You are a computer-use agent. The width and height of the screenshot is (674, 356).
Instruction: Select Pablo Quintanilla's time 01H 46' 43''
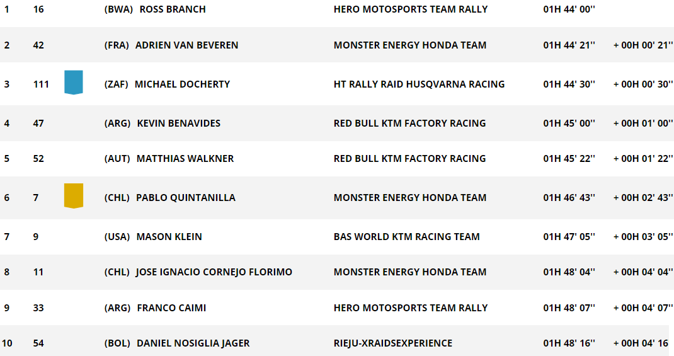point(569,198)
